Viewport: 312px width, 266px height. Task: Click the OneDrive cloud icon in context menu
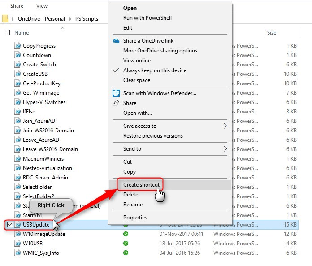116,41
